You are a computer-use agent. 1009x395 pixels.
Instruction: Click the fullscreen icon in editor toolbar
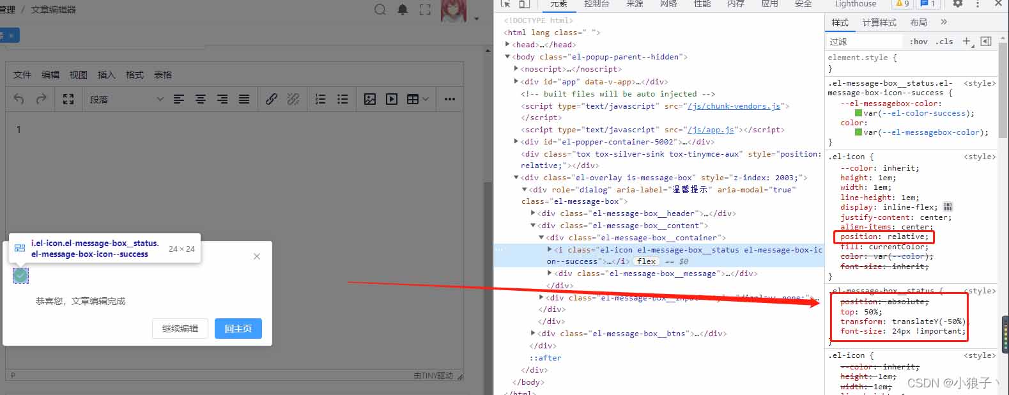pos(68,99)
